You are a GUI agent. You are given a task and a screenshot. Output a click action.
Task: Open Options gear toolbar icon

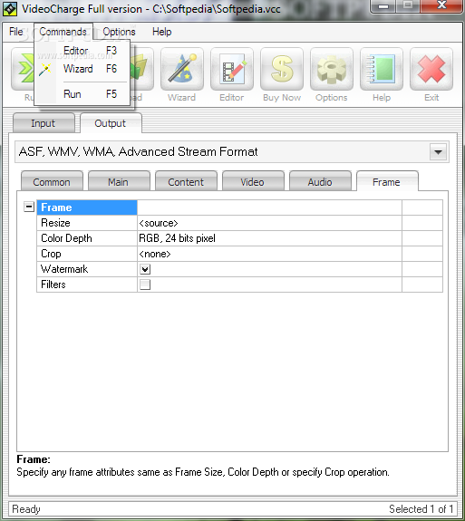(332, 69)
